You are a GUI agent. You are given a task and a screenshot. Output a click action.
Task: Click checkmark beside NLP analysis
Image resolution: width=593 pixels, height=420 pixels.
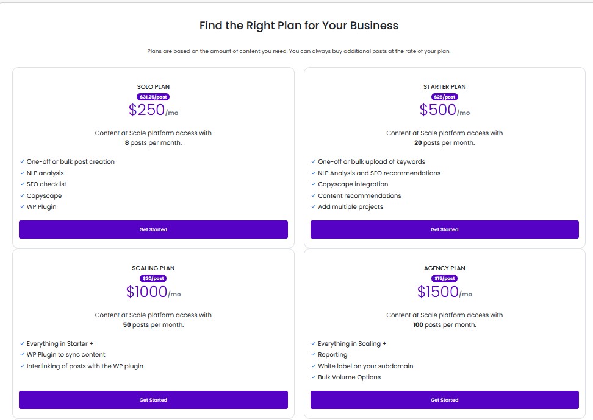click(x=23, y=173)
